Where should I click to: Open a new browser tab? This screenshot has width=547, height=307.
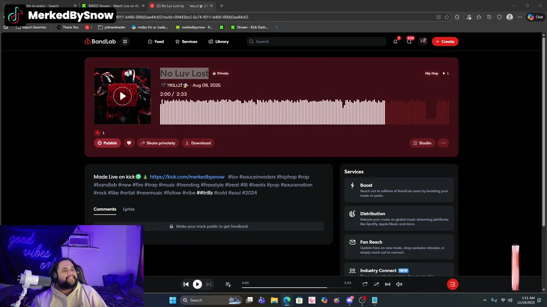point(221,6)
